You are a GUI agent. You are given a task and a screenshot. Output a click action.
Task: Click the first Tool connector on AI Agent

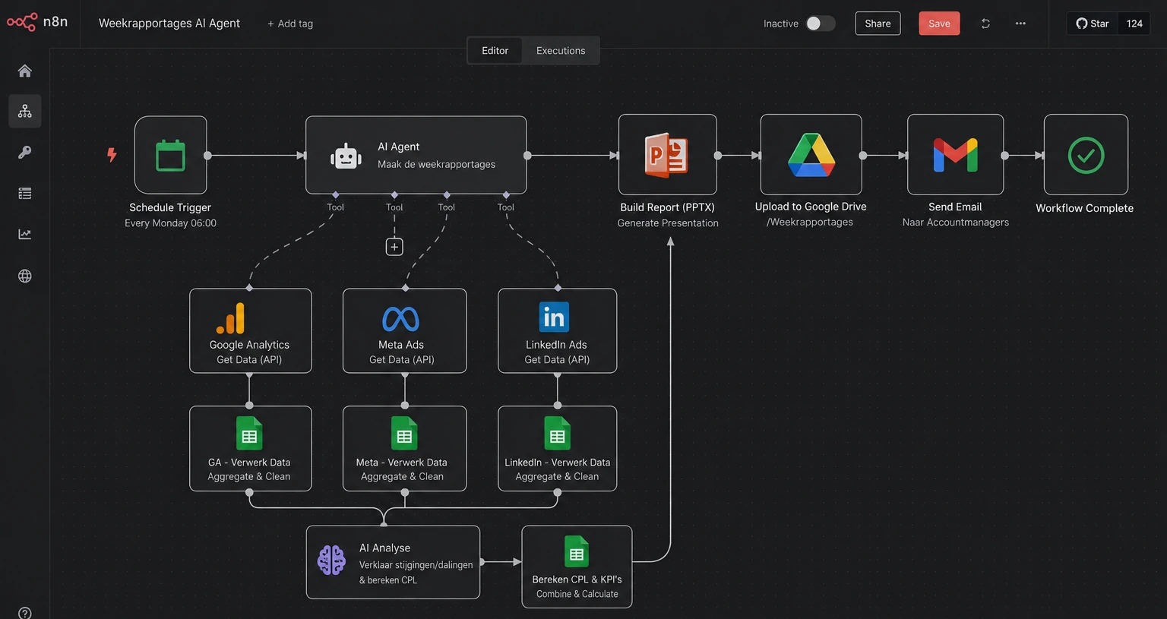pyautogui.click(x=335, y=195)
